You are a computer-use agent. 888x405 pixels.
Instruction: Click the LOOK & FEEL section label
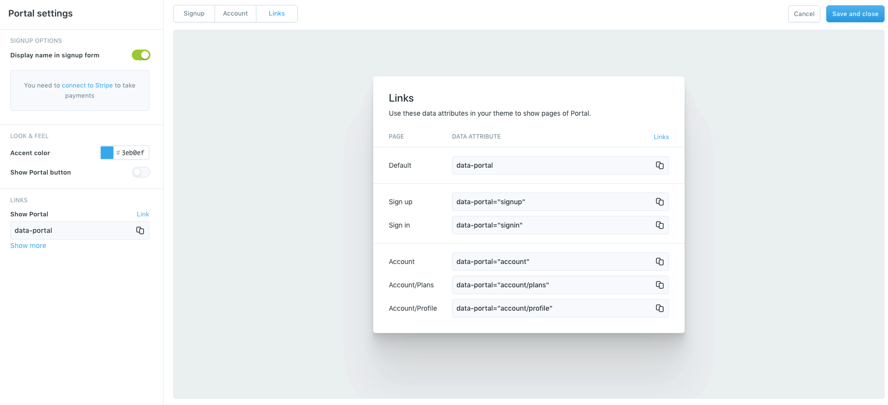click(29, 136)
